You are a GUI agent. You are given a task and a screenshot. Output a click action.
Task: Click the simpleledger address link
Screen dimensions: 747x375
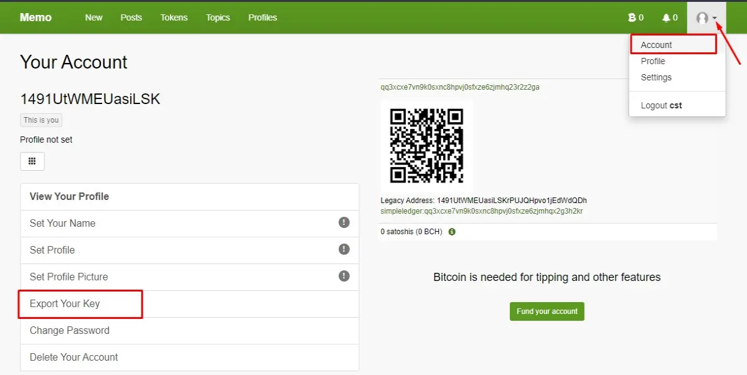click(482, 211)
